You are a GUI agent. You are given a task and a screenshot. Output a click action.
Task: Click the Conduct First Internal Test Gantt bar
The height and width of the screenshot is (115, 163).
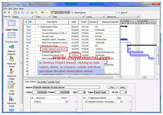point(139,55)
